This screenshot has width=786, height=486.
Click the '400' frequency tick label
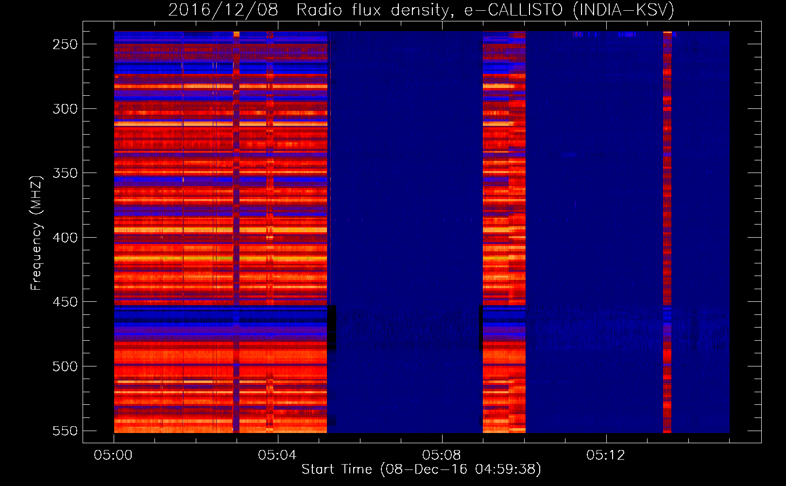pos(65,238)
